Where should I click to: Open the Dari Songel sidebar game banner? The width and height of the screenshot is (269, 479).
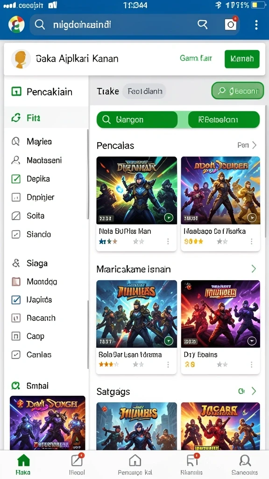point(48,422)
